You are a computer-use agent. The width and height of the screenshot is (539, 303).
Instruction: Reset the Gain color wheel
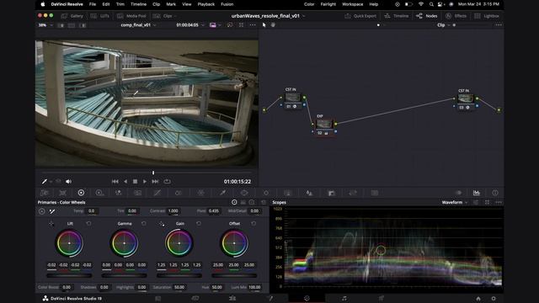pos(199,224)
